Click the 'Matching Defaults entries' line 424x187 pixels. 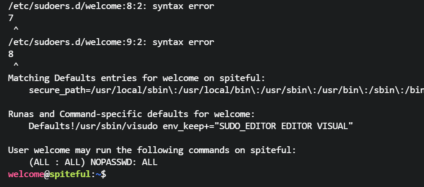coord(136,78)
